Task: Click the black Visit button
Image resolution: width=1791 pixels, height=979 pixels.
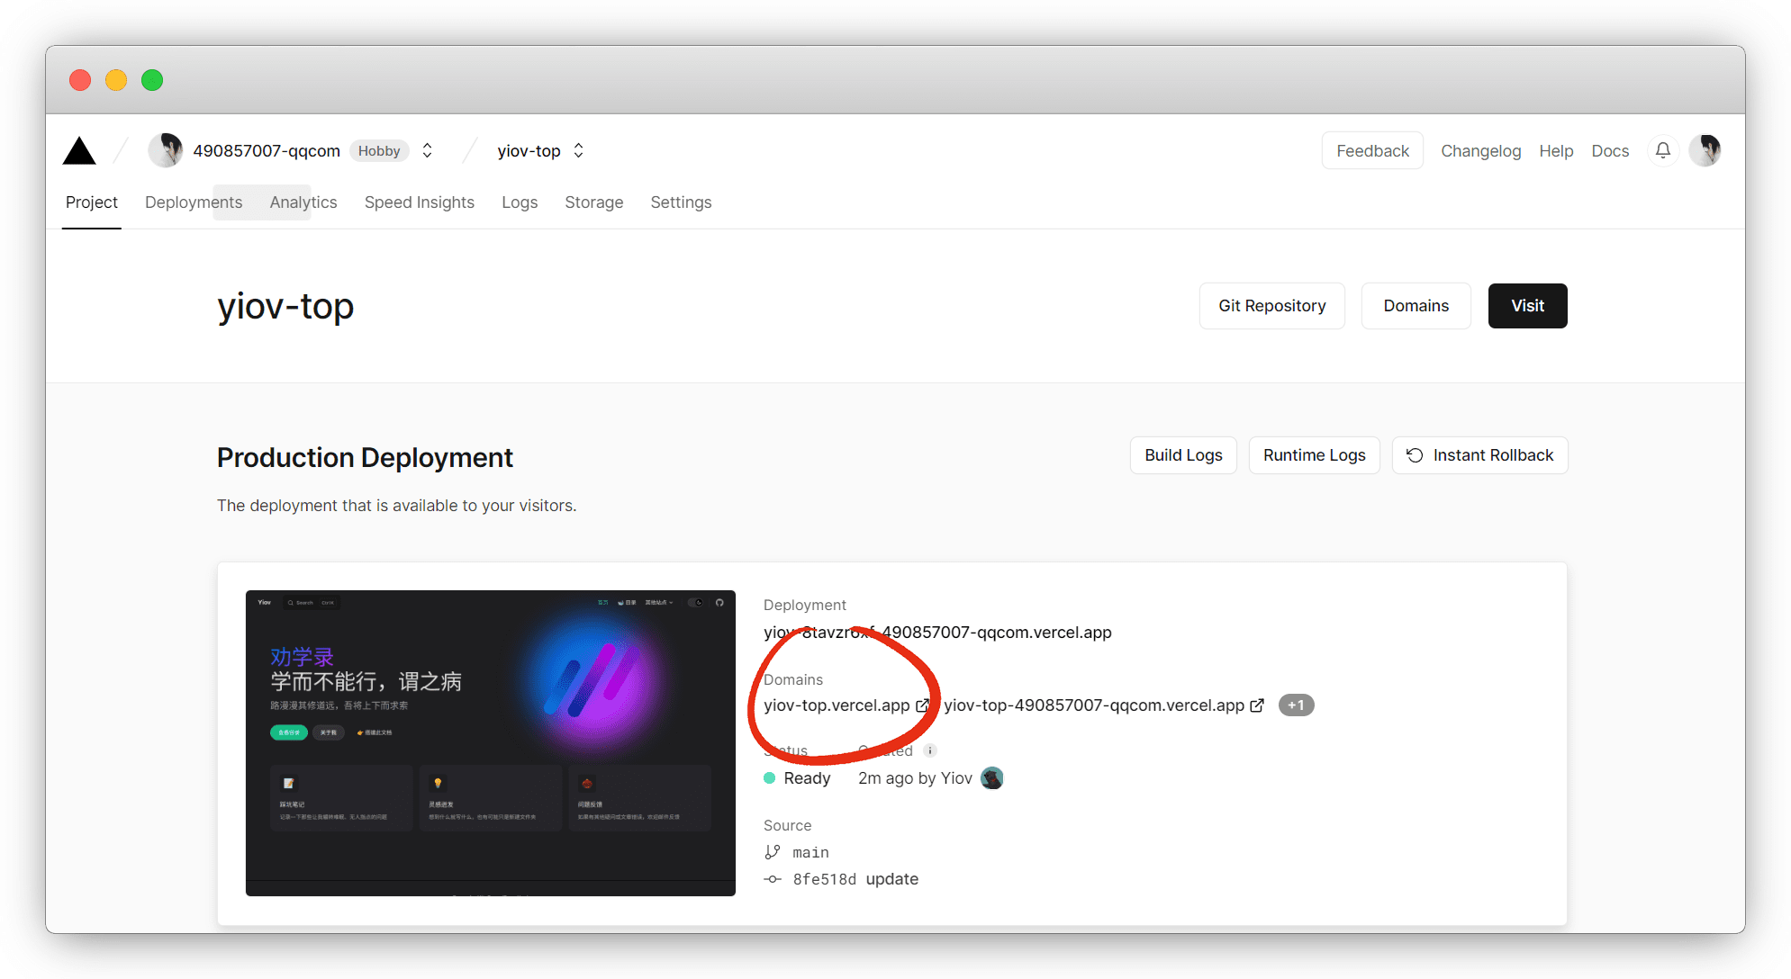Action: point(1527,306)
